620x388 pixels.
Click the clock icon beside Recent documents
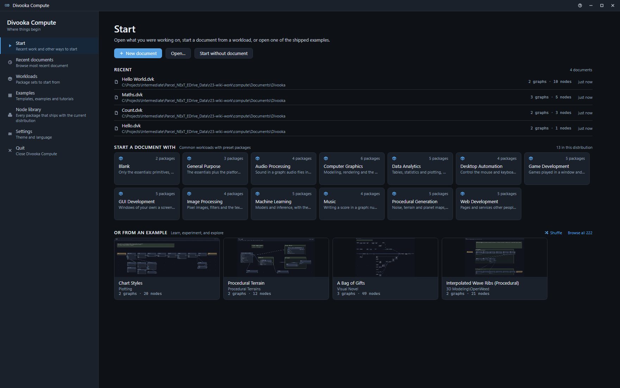[10, 62]
